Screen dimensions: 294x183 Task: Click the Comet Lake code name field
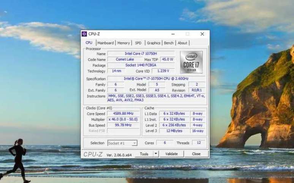[125, 59]
